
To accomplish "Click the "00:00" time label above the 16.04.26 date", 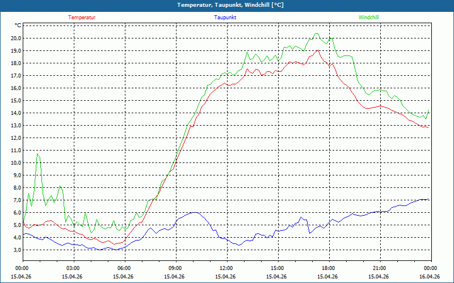I will pos(431,268).
